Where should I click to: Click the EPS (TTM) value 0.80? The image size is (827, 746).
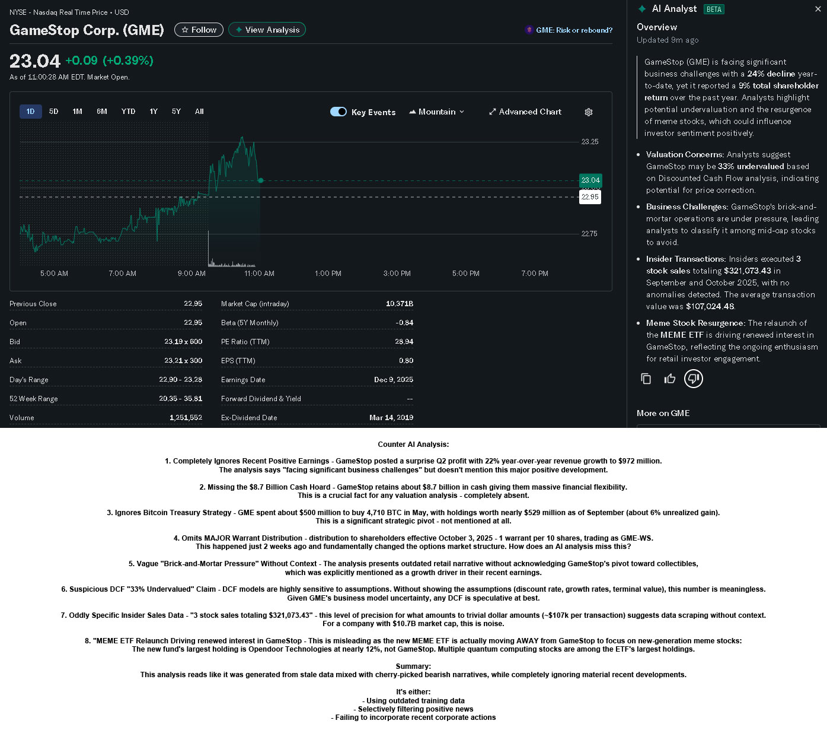point(406,361)
